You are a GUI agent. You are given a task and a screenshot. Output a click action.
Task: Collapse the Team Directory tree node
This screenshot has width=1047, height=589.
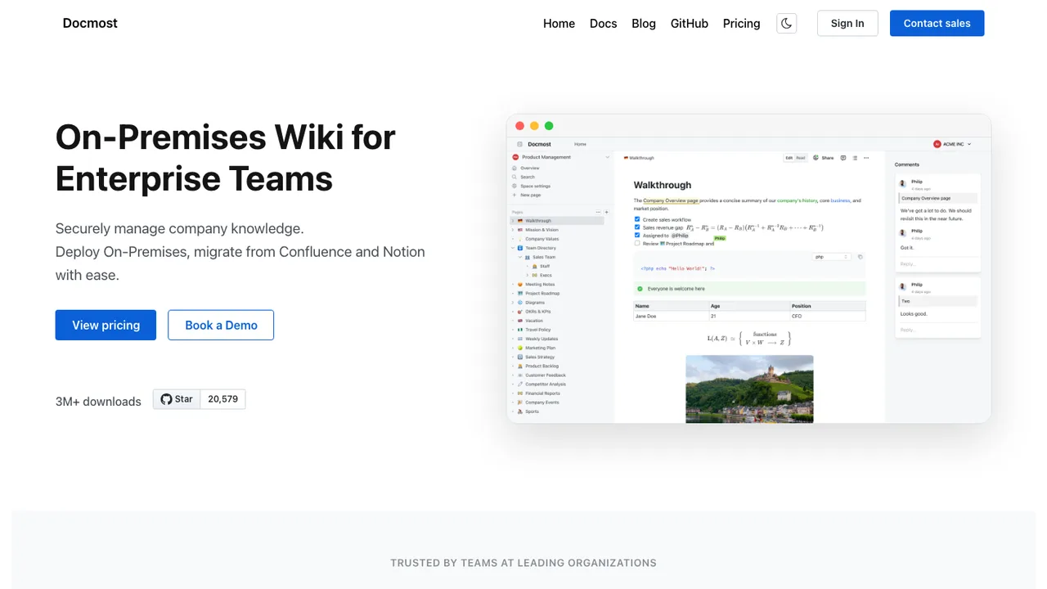tap(513, 248)
